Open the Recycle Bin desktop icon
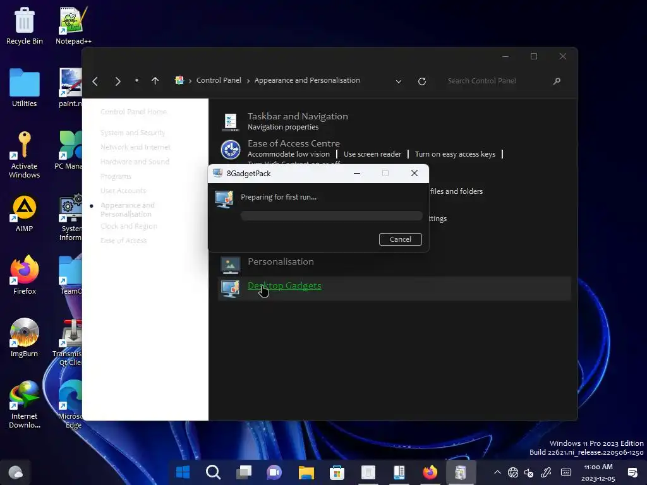This screenshot has width=647, height=485. pyautogui.click(x=25, y=25)
